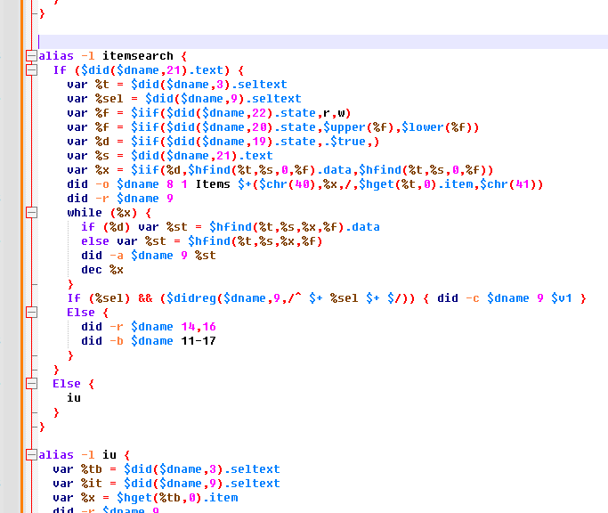Click the 'did -a $dname 9 %st' line
This screenshot has width=608, height=513.
pos(149,256)
